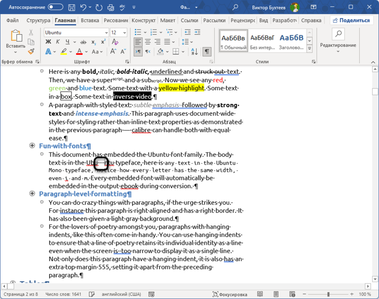Switch to the Вставка tab

point(90,21)
